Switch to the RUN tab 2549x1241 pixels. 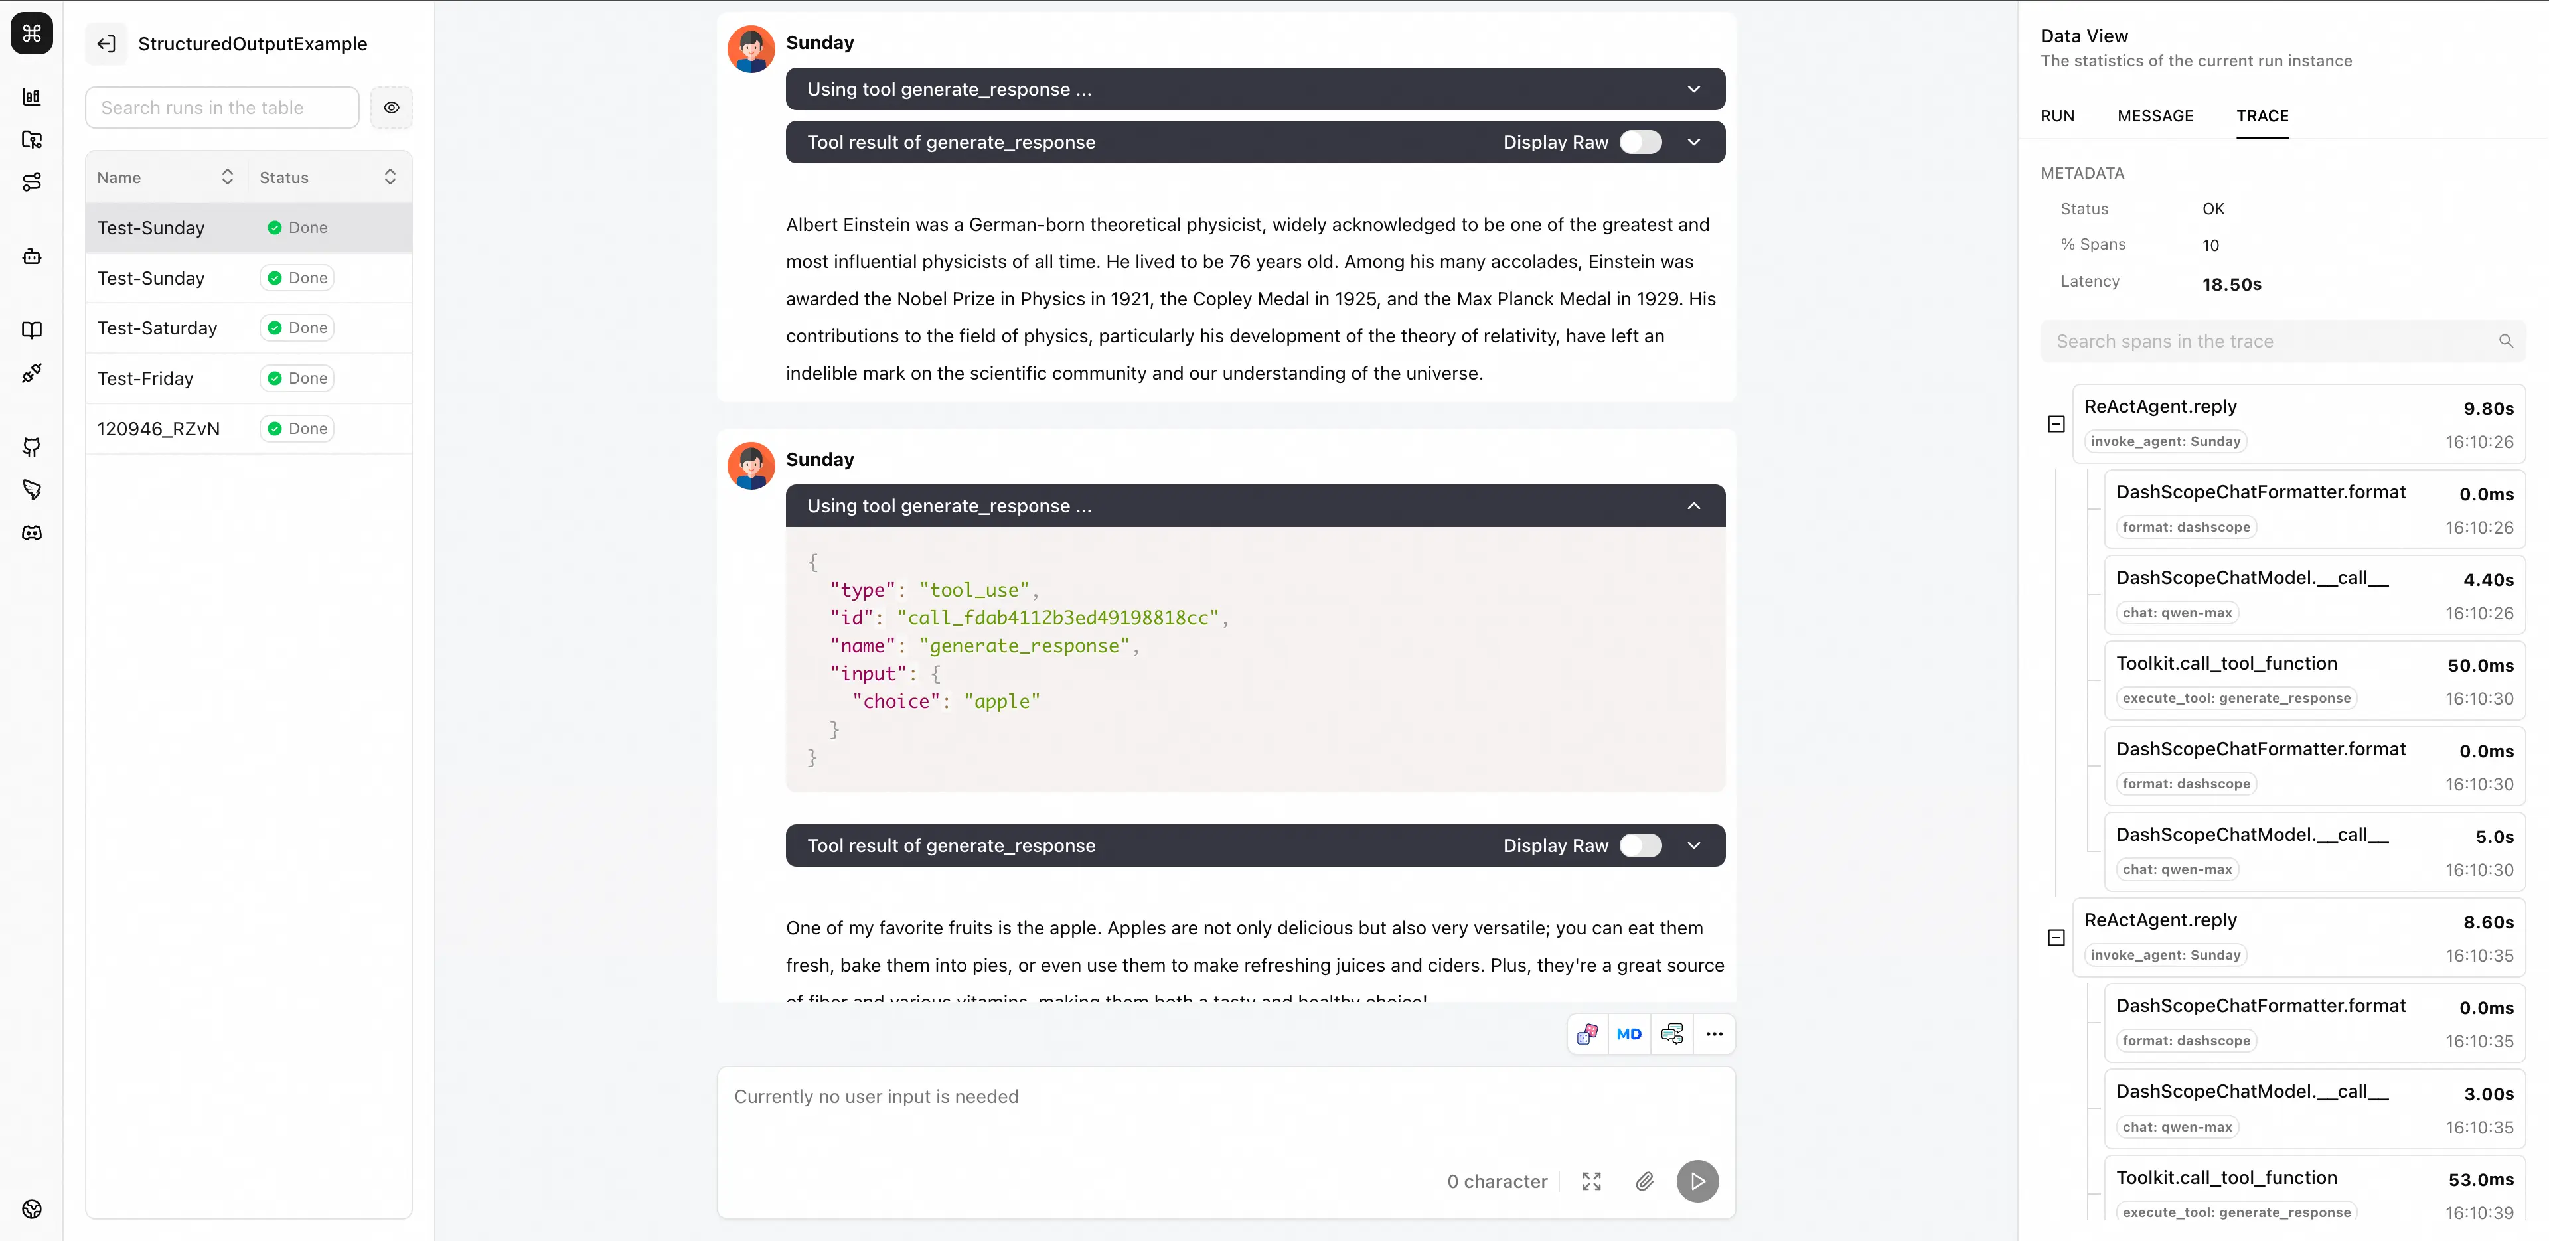click(x=2057, y=115)
